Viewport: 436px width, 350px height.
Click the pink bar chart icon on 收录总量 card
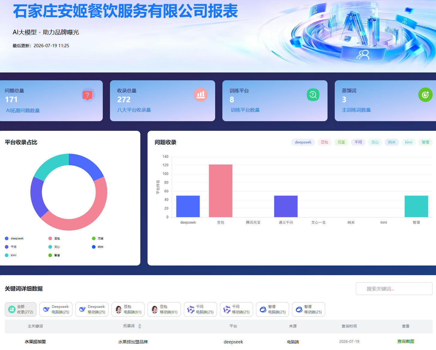pyautogui.click(x=201, y=95)
